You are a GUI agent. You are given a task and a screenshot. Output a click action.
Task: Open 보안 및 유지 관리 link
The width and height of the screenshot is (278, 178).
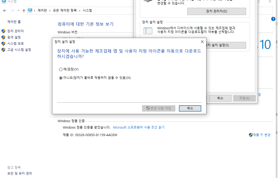pyautogui.click(x=20, y=173)
